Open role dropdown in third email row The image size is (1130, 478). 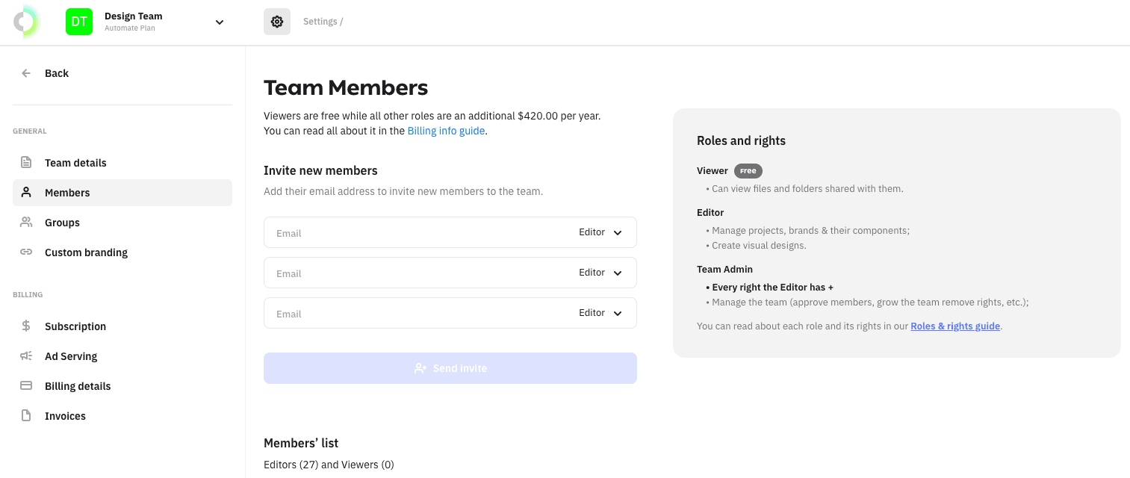(x=600, y=313)
